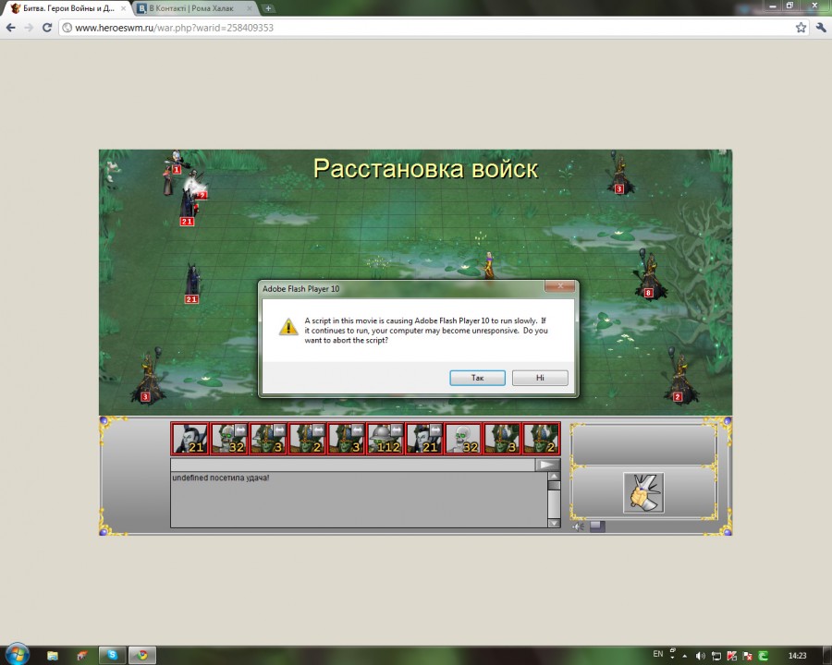Close the 'В Контакті' browser tab

250,8
